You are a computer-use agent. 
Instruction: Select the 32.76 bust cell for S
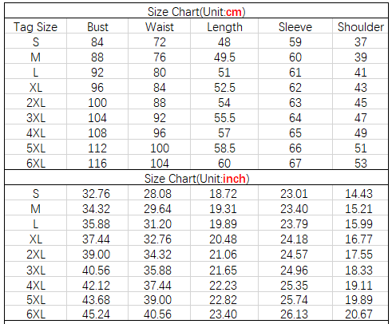coord(96,193)
